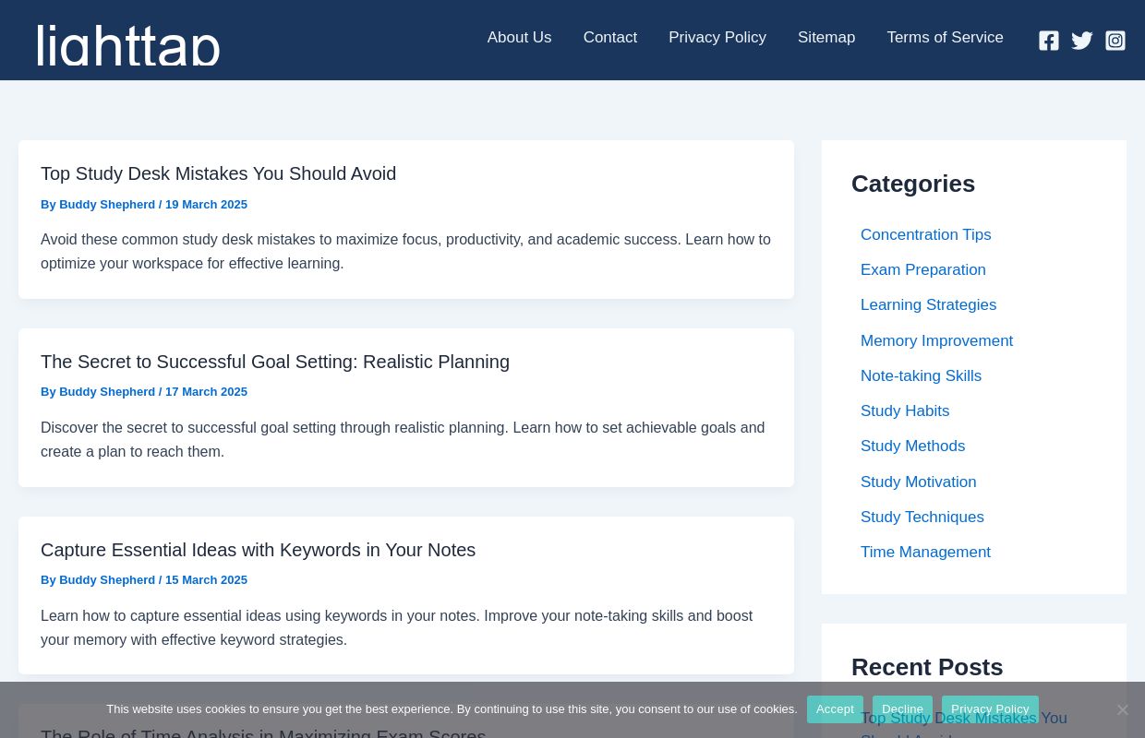Close the cookie notice with X icon
The height and width of the screenshot is (738, 1145).
(1122, 709)
